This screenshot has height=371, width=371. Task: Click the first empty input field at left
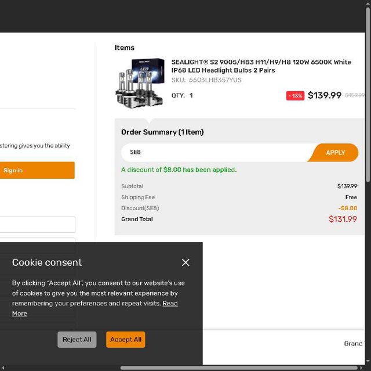tap(37, 225)
